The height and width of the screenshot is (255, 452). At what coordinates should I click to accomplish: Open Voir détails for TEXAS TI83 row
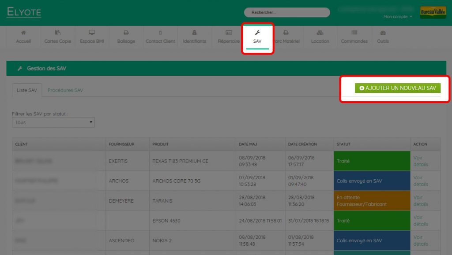coord(421,161)
